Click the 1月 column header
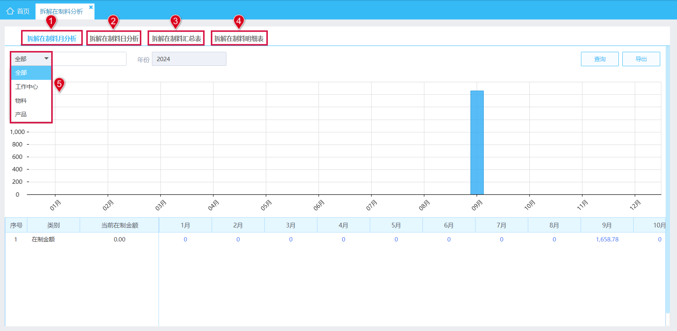The image size is (677, 331). point(185,225)
